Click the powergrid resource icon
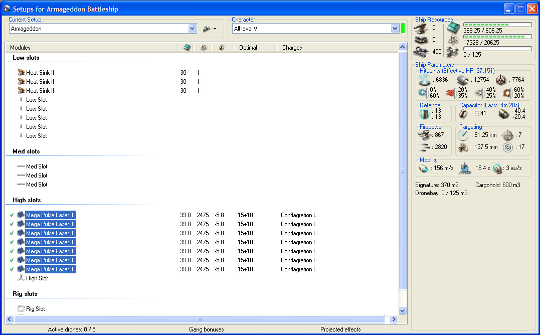 [x=453, y=40]
